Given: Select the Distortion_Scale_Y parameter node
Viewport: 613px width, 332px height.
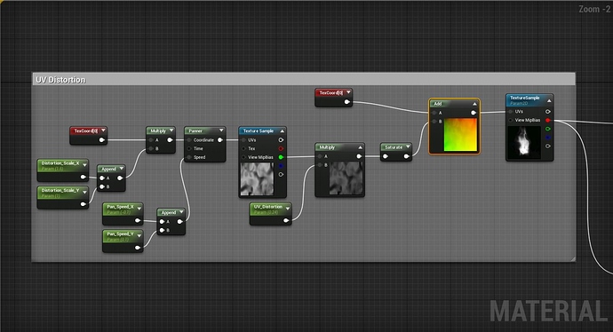Looking at the screenshot, I should [62, 197].
